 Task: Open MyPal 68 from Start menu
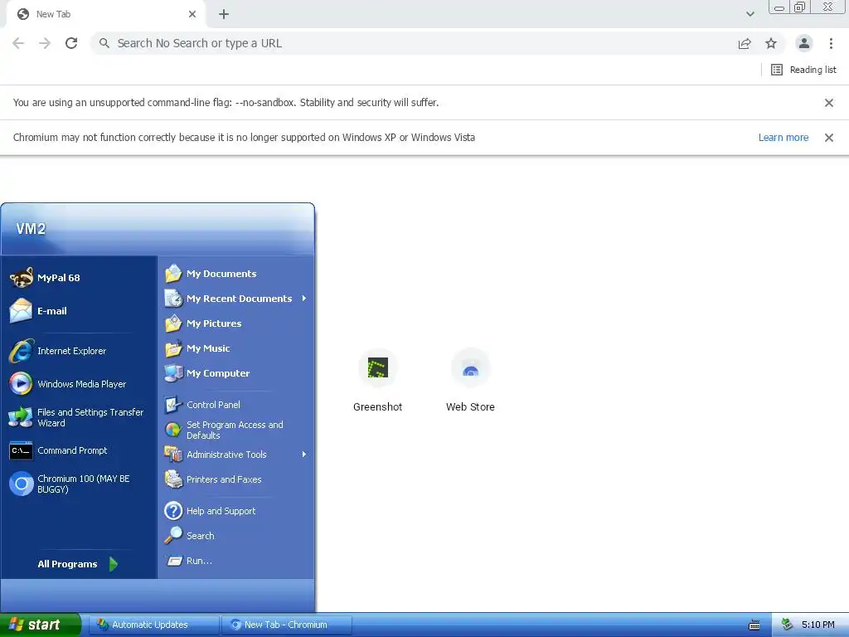tap(79, 278)
